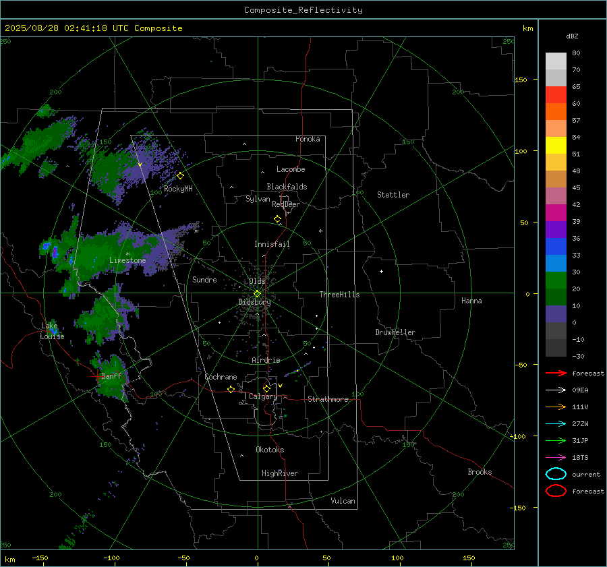Image resolution: width=607 pixels, height=567 pixels.
Task: Select the Vulcan label
Action: pyautogui.click(x=343, y=501)
